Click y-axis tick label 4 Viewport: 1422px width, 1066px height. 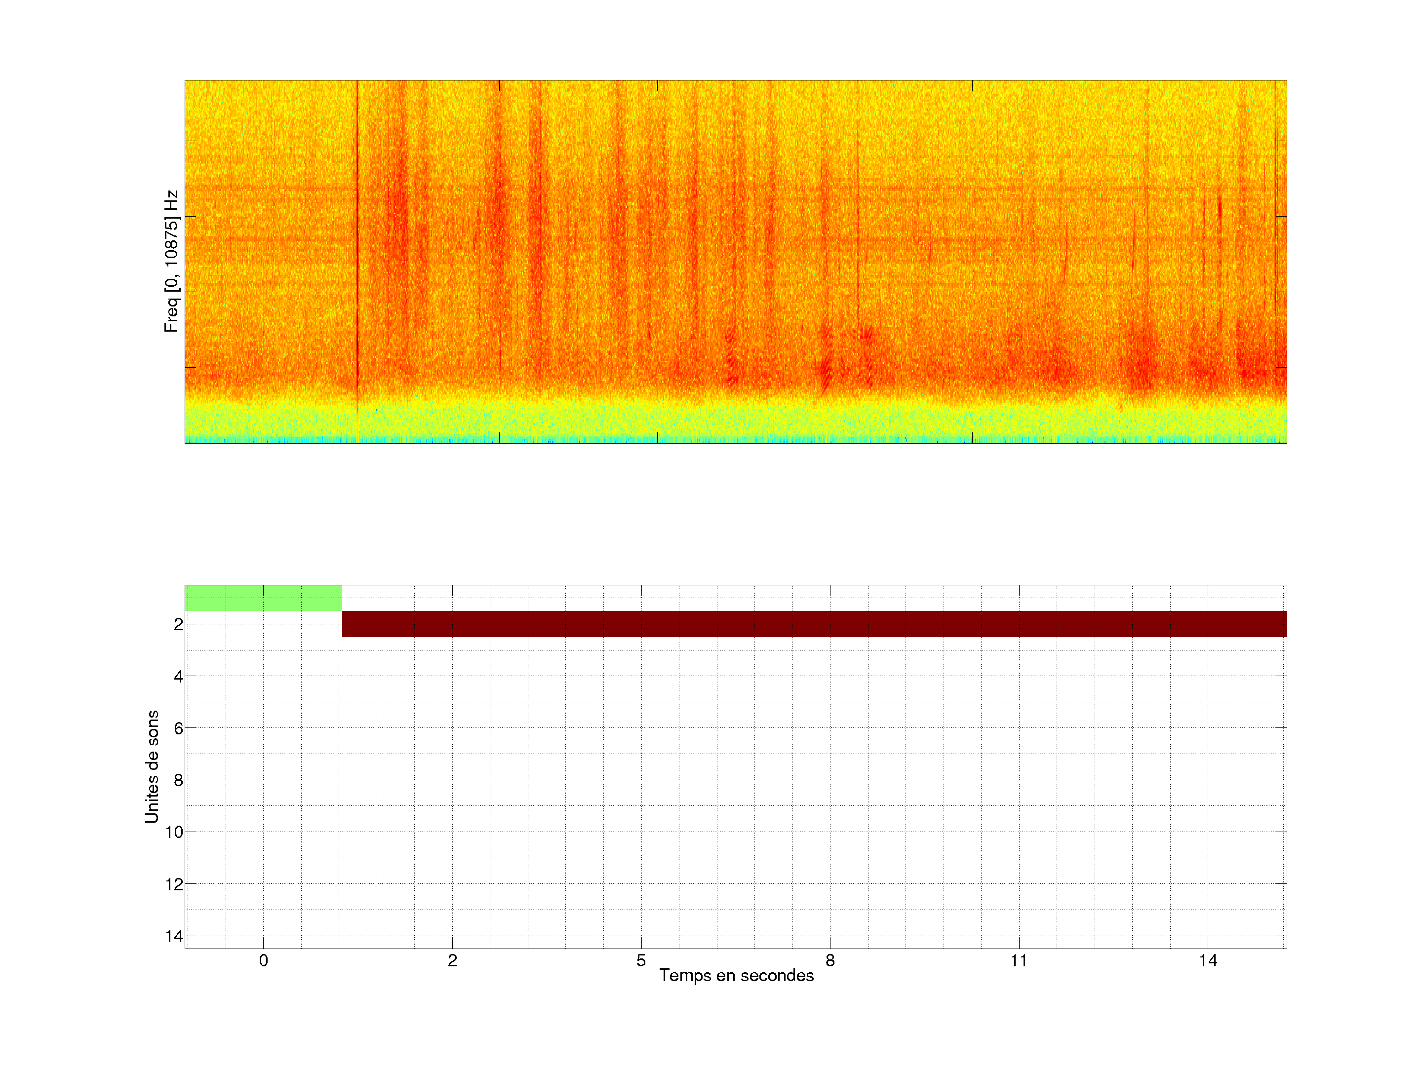pyautogui.click(x=178, y=677)
